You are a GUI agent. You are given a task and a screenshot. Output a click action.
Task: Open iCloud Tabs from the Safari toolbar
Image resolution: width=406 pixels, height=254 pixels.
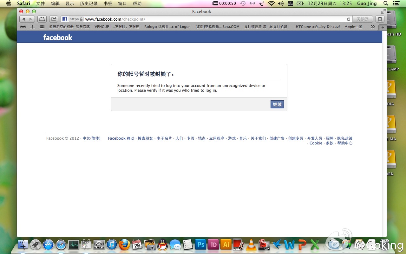pyautogui.click(x=42, y=19)
